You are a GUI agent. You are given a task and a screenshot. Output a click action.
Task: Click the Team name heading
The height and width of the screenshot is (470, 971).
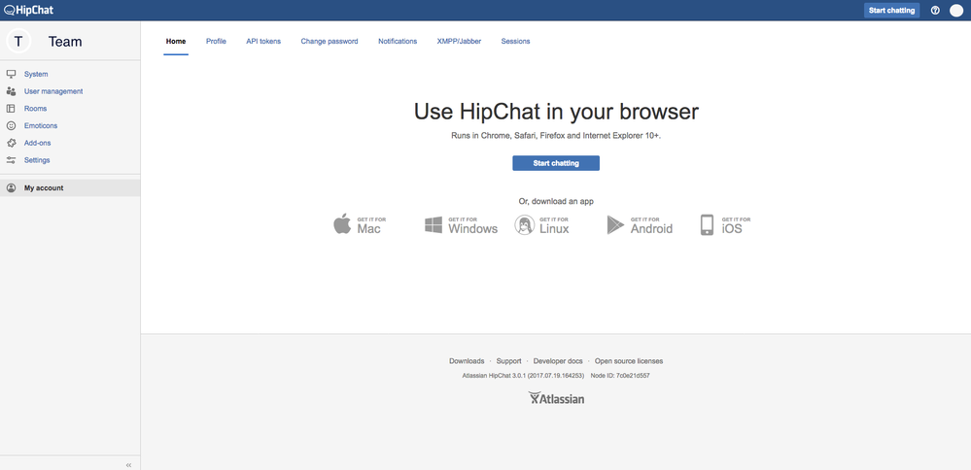(65, 42)
